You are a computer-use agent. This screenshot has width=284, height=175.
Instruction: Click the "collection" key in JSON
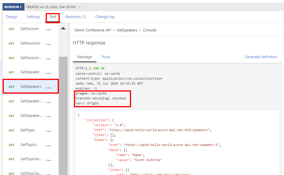pyautogui.click(x=97, y=120)
